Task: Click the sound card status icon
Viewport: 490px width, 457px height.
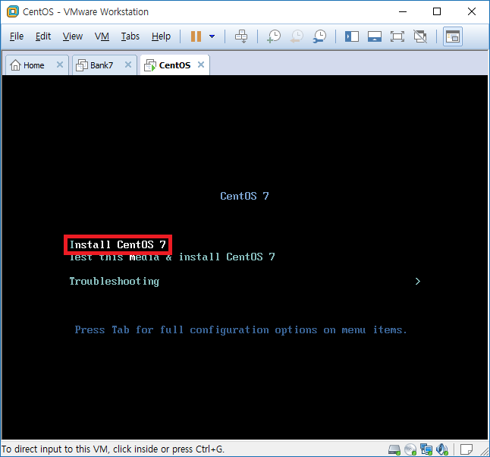Action: pyautogui.click(x=442, y=450)
